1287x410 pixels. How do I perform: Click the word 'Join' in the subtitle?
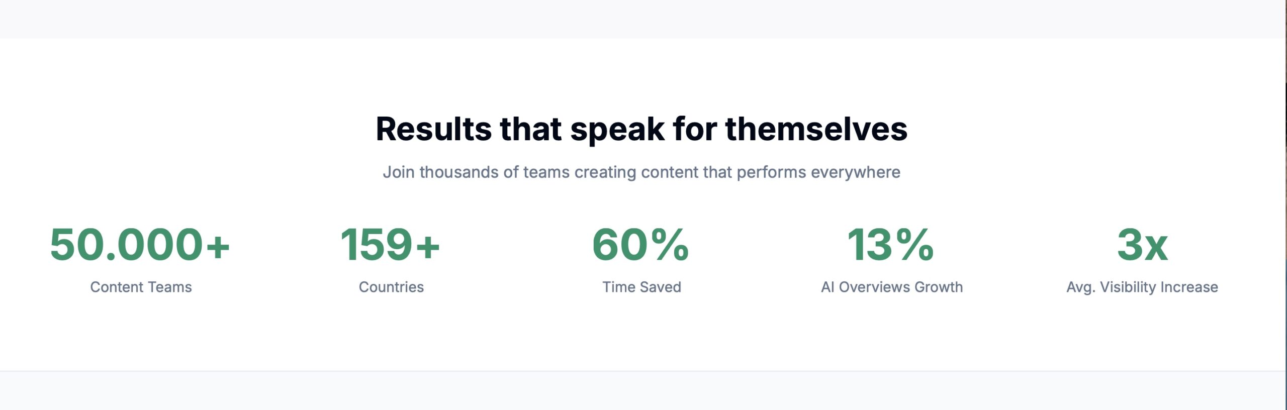point(399,172)
